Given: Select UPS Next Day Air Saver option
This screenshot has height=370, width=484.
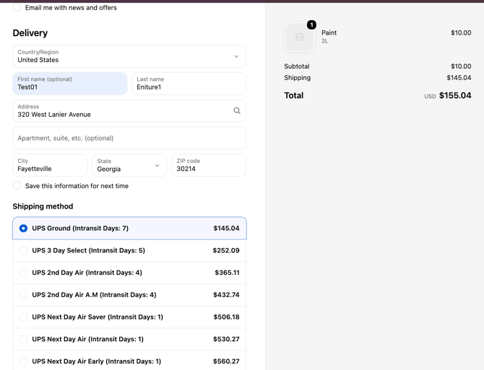Looking at the screenshot, I should 129,317.
